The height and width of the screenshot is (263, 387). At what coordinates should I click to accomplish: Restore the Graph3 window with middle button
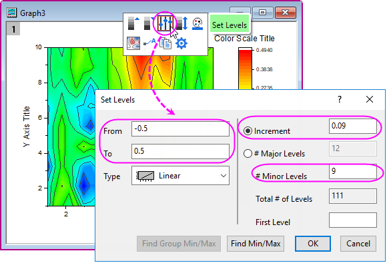[262, 12]
